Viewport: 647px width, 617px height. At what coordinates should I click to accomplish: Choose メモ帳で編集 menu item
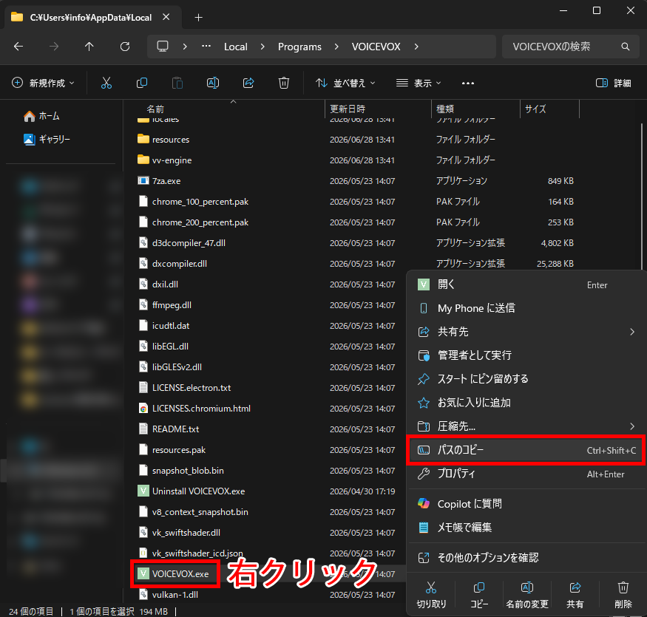coord(526,528)
